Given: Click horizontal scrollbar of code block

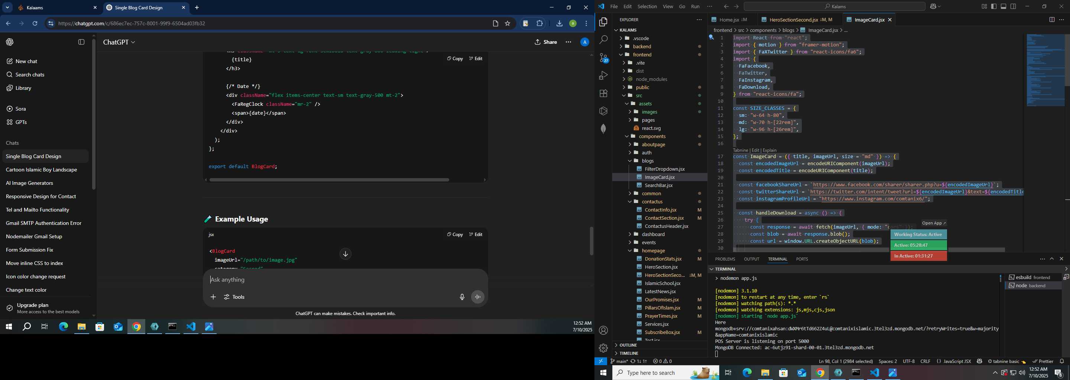Looking at the screenshot, I should (x=329, y=180).
